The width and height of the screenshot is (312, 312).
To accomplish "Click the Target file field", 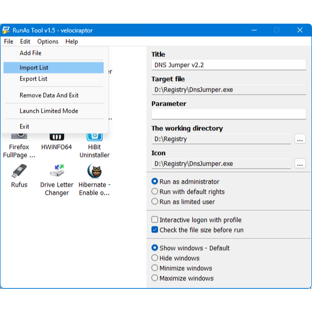I will pos(228,90).
